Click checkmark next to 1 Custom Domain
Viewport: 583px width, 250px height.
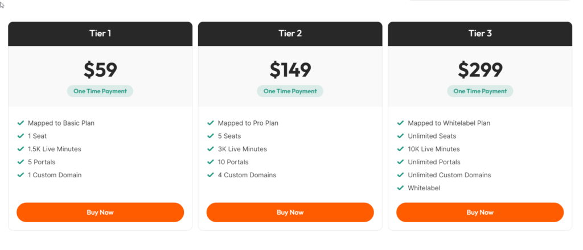[x=21, y=174]
